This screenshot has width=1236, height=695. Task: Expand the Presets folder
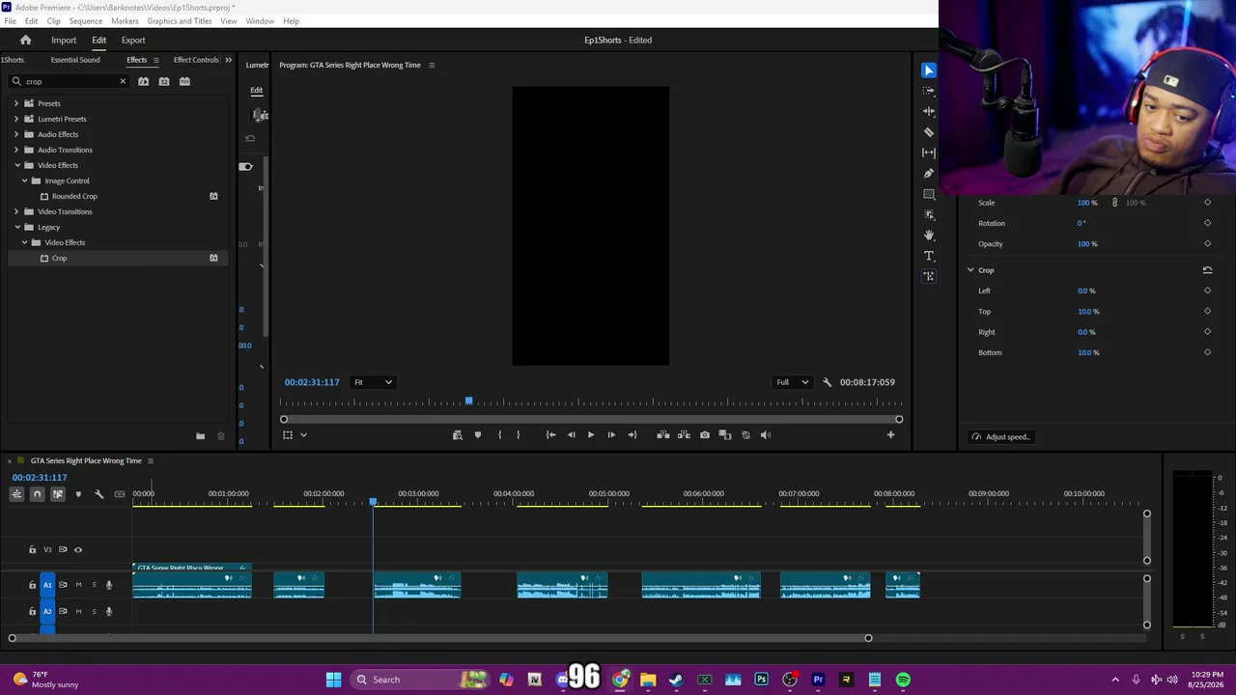[x=16, y=103]
